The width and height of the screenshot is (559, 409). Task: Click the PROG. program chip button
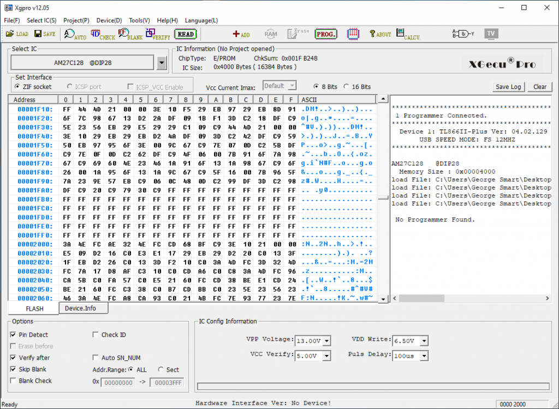click(326, 34)
